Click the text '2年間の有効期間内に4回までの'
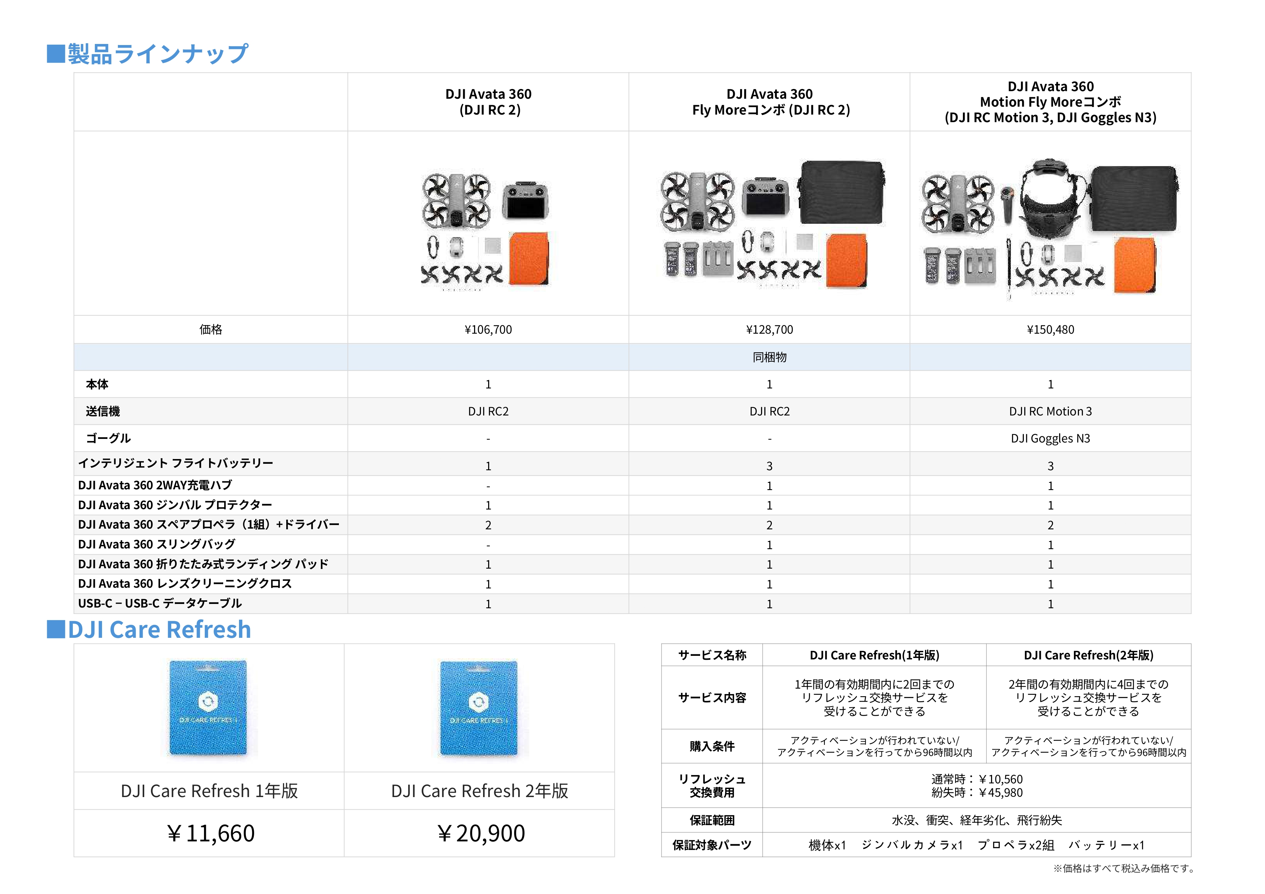1265x894 pixels. [1089, 684]
